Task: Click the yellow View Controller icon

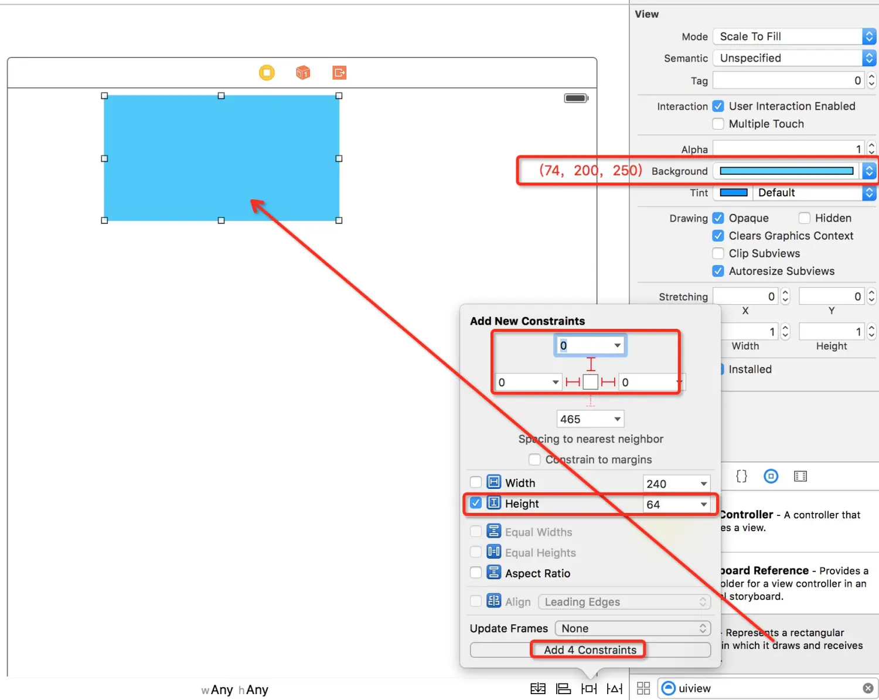Action: click(267, 73)
